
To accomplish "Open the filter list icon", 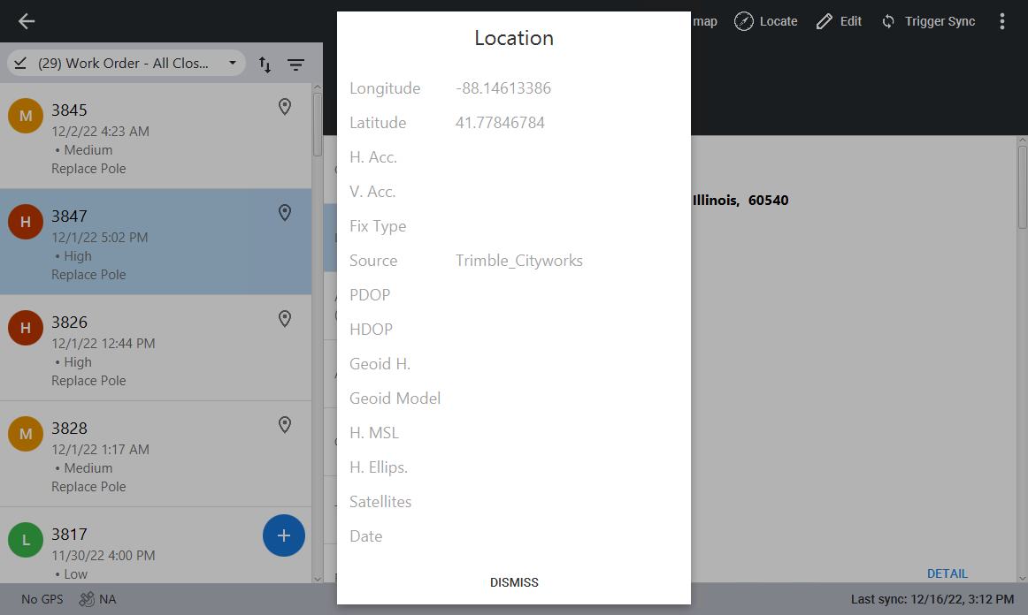I will click(x=295, y=65).
